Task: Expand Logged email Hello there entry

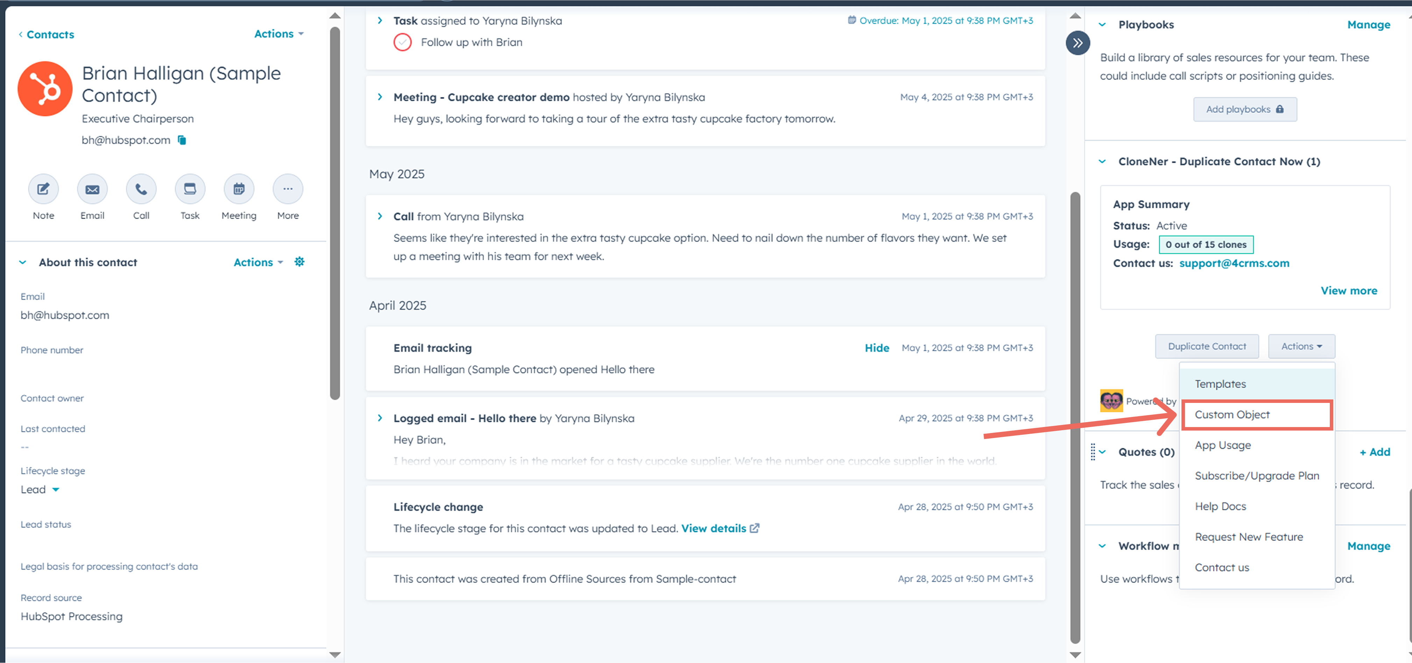Action: tap(380, 418)
